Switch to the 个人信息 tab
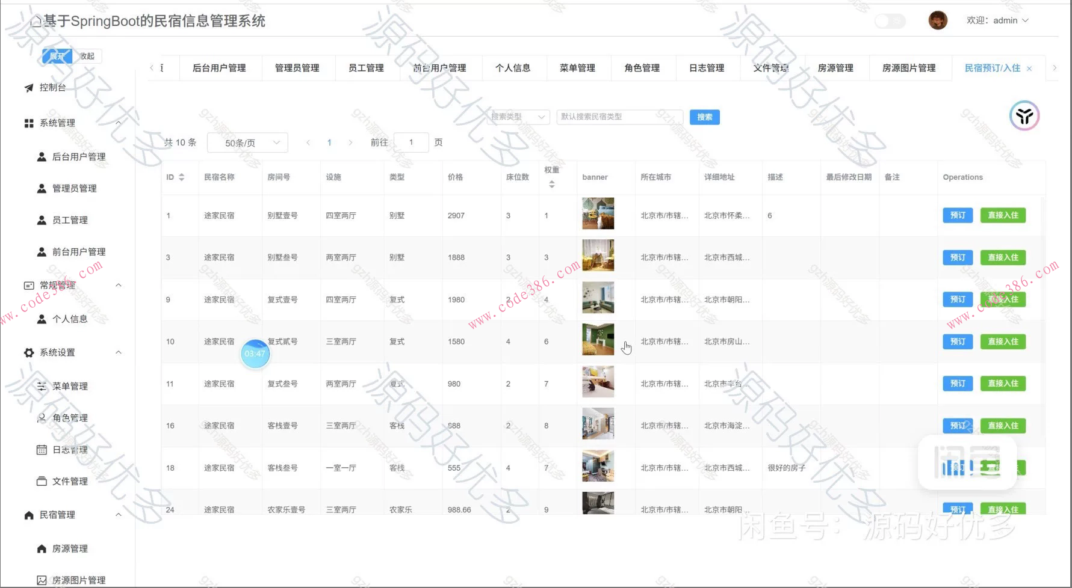Image resolution: width=1072 pixels, height=588 pixels. click(x=513, y=68)
